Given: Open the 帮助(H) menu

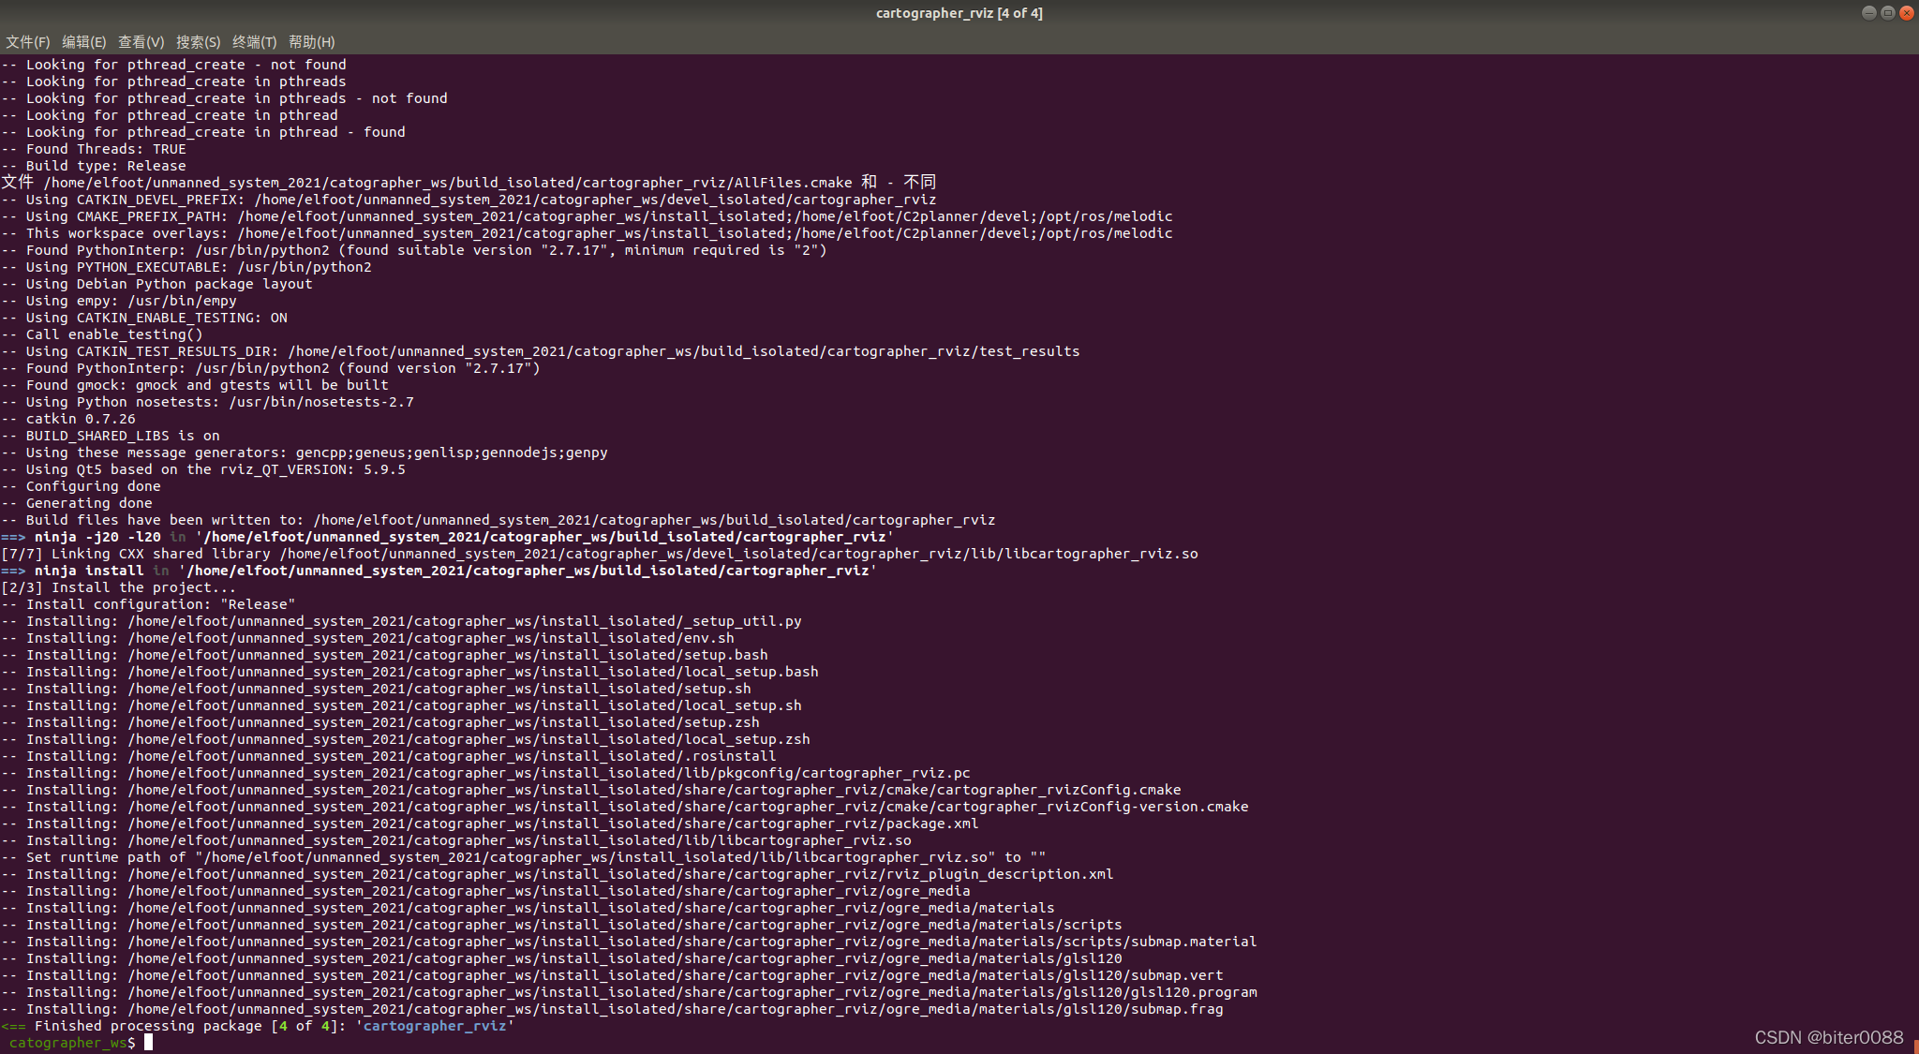Looking at the screenshot, I should tap(311, 42).
